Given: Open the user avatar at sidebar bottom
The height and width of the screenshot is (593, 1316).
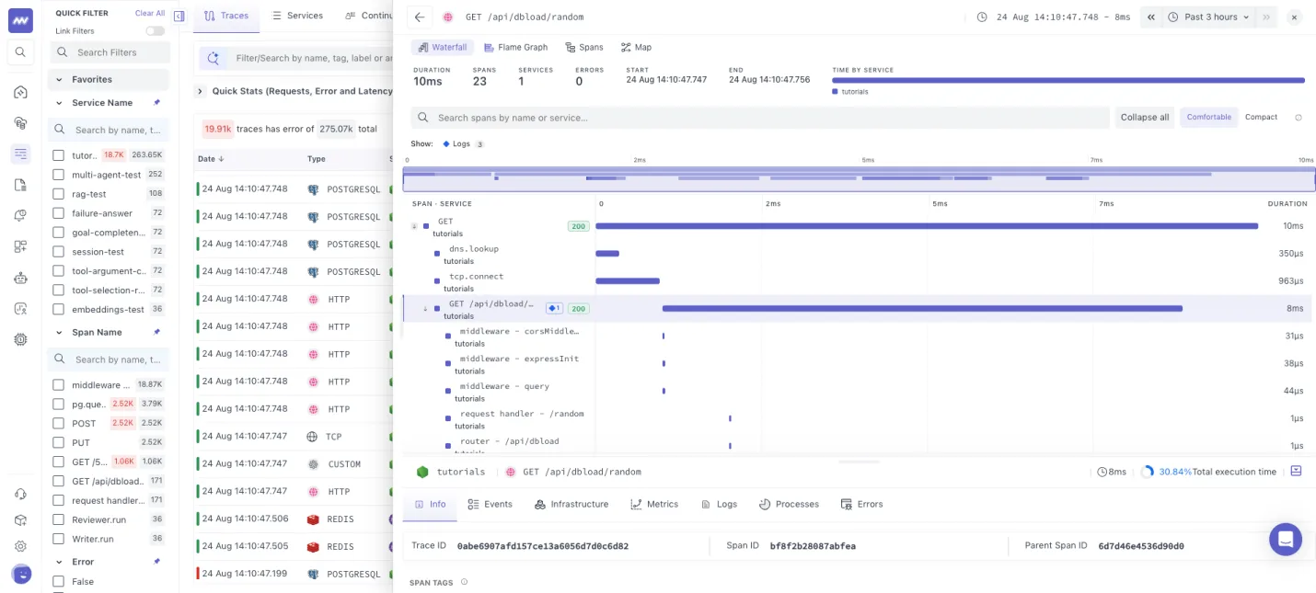Looking at the screenshot, I should pos(21,574).
